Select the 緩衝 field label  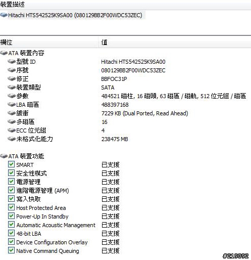22,113
